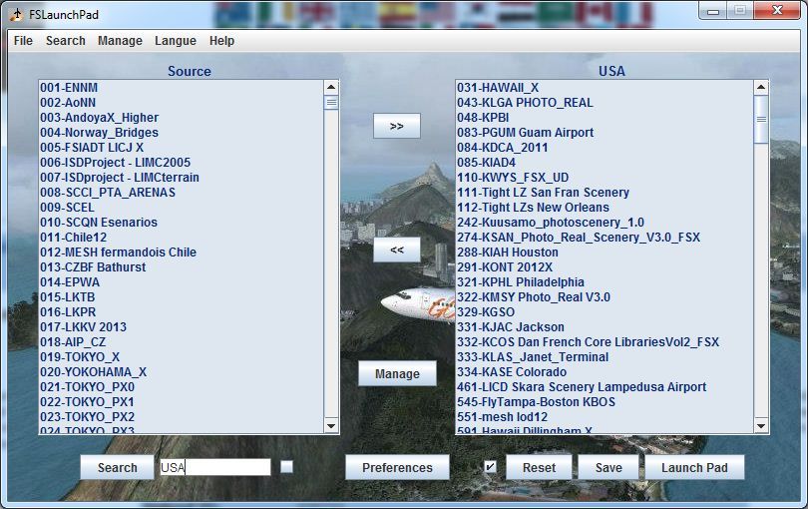Viewport: 808px width, 509px height.
Task: Uncheck the ticked checkbox left of Reset
Action: [x=490, y=467]
